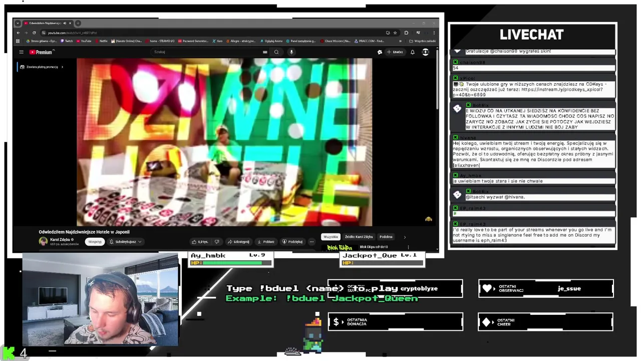Image resolution: width=641 pixels, height=361 pixels.
Task: Open the YouTube bookmark
Action: 84,41
